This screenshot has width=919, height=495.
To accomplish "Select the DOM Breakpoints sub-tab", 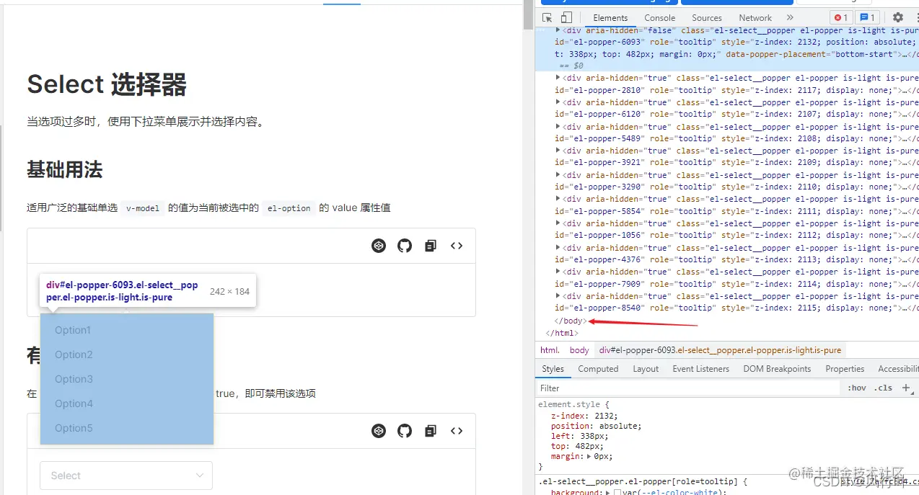I will pyautogui.click(x=777, y=369).
